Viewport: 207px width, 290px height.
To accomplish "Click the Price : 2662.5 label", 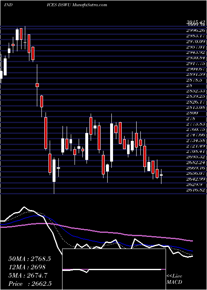I will 30,284.
